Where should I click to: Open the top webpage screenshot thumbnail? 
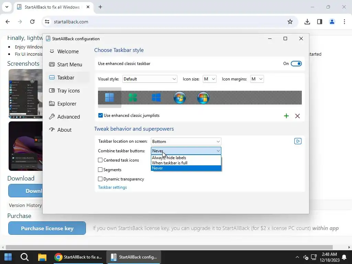point(25,94)
